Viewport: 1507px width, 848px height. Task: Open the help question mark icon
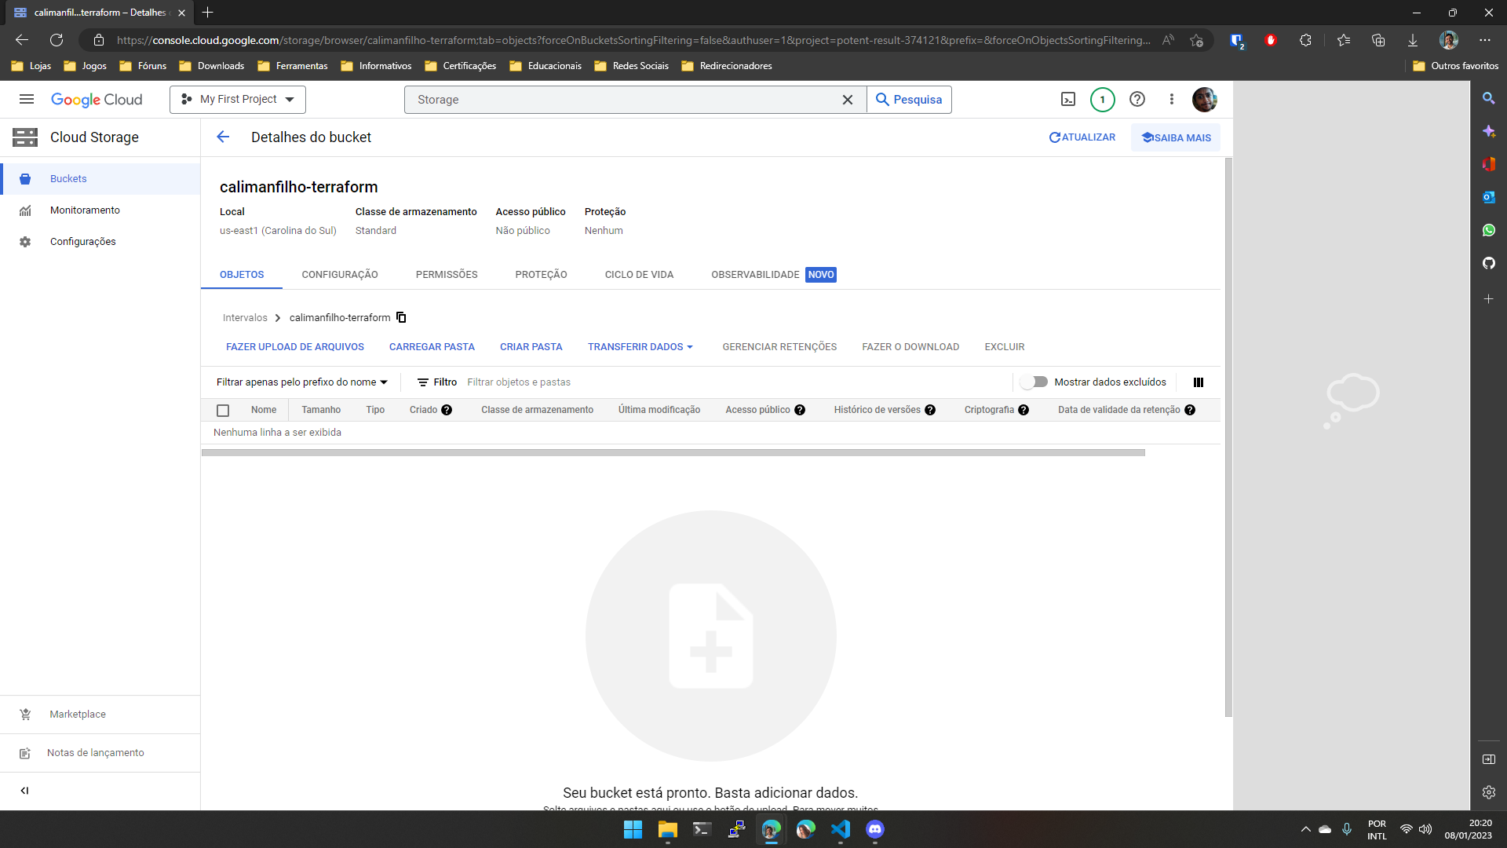coord(1137,99)
